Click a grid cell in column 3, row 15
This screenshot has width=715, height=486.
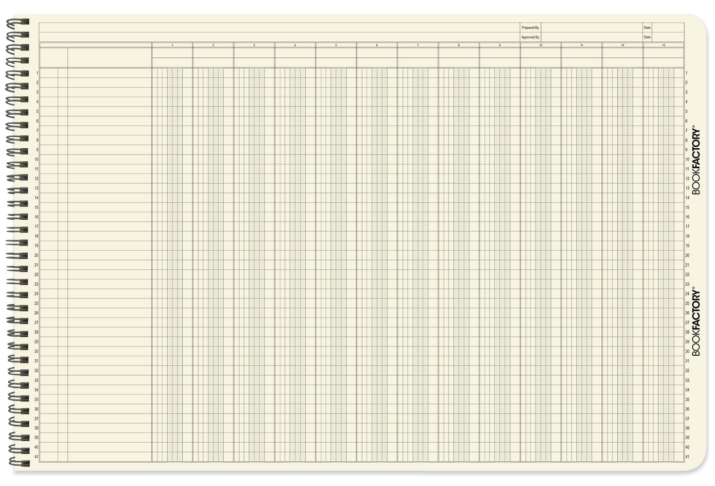pos(255,207)
